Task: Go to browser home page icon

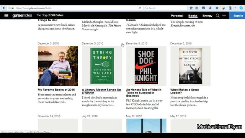Action: (217, 8)
